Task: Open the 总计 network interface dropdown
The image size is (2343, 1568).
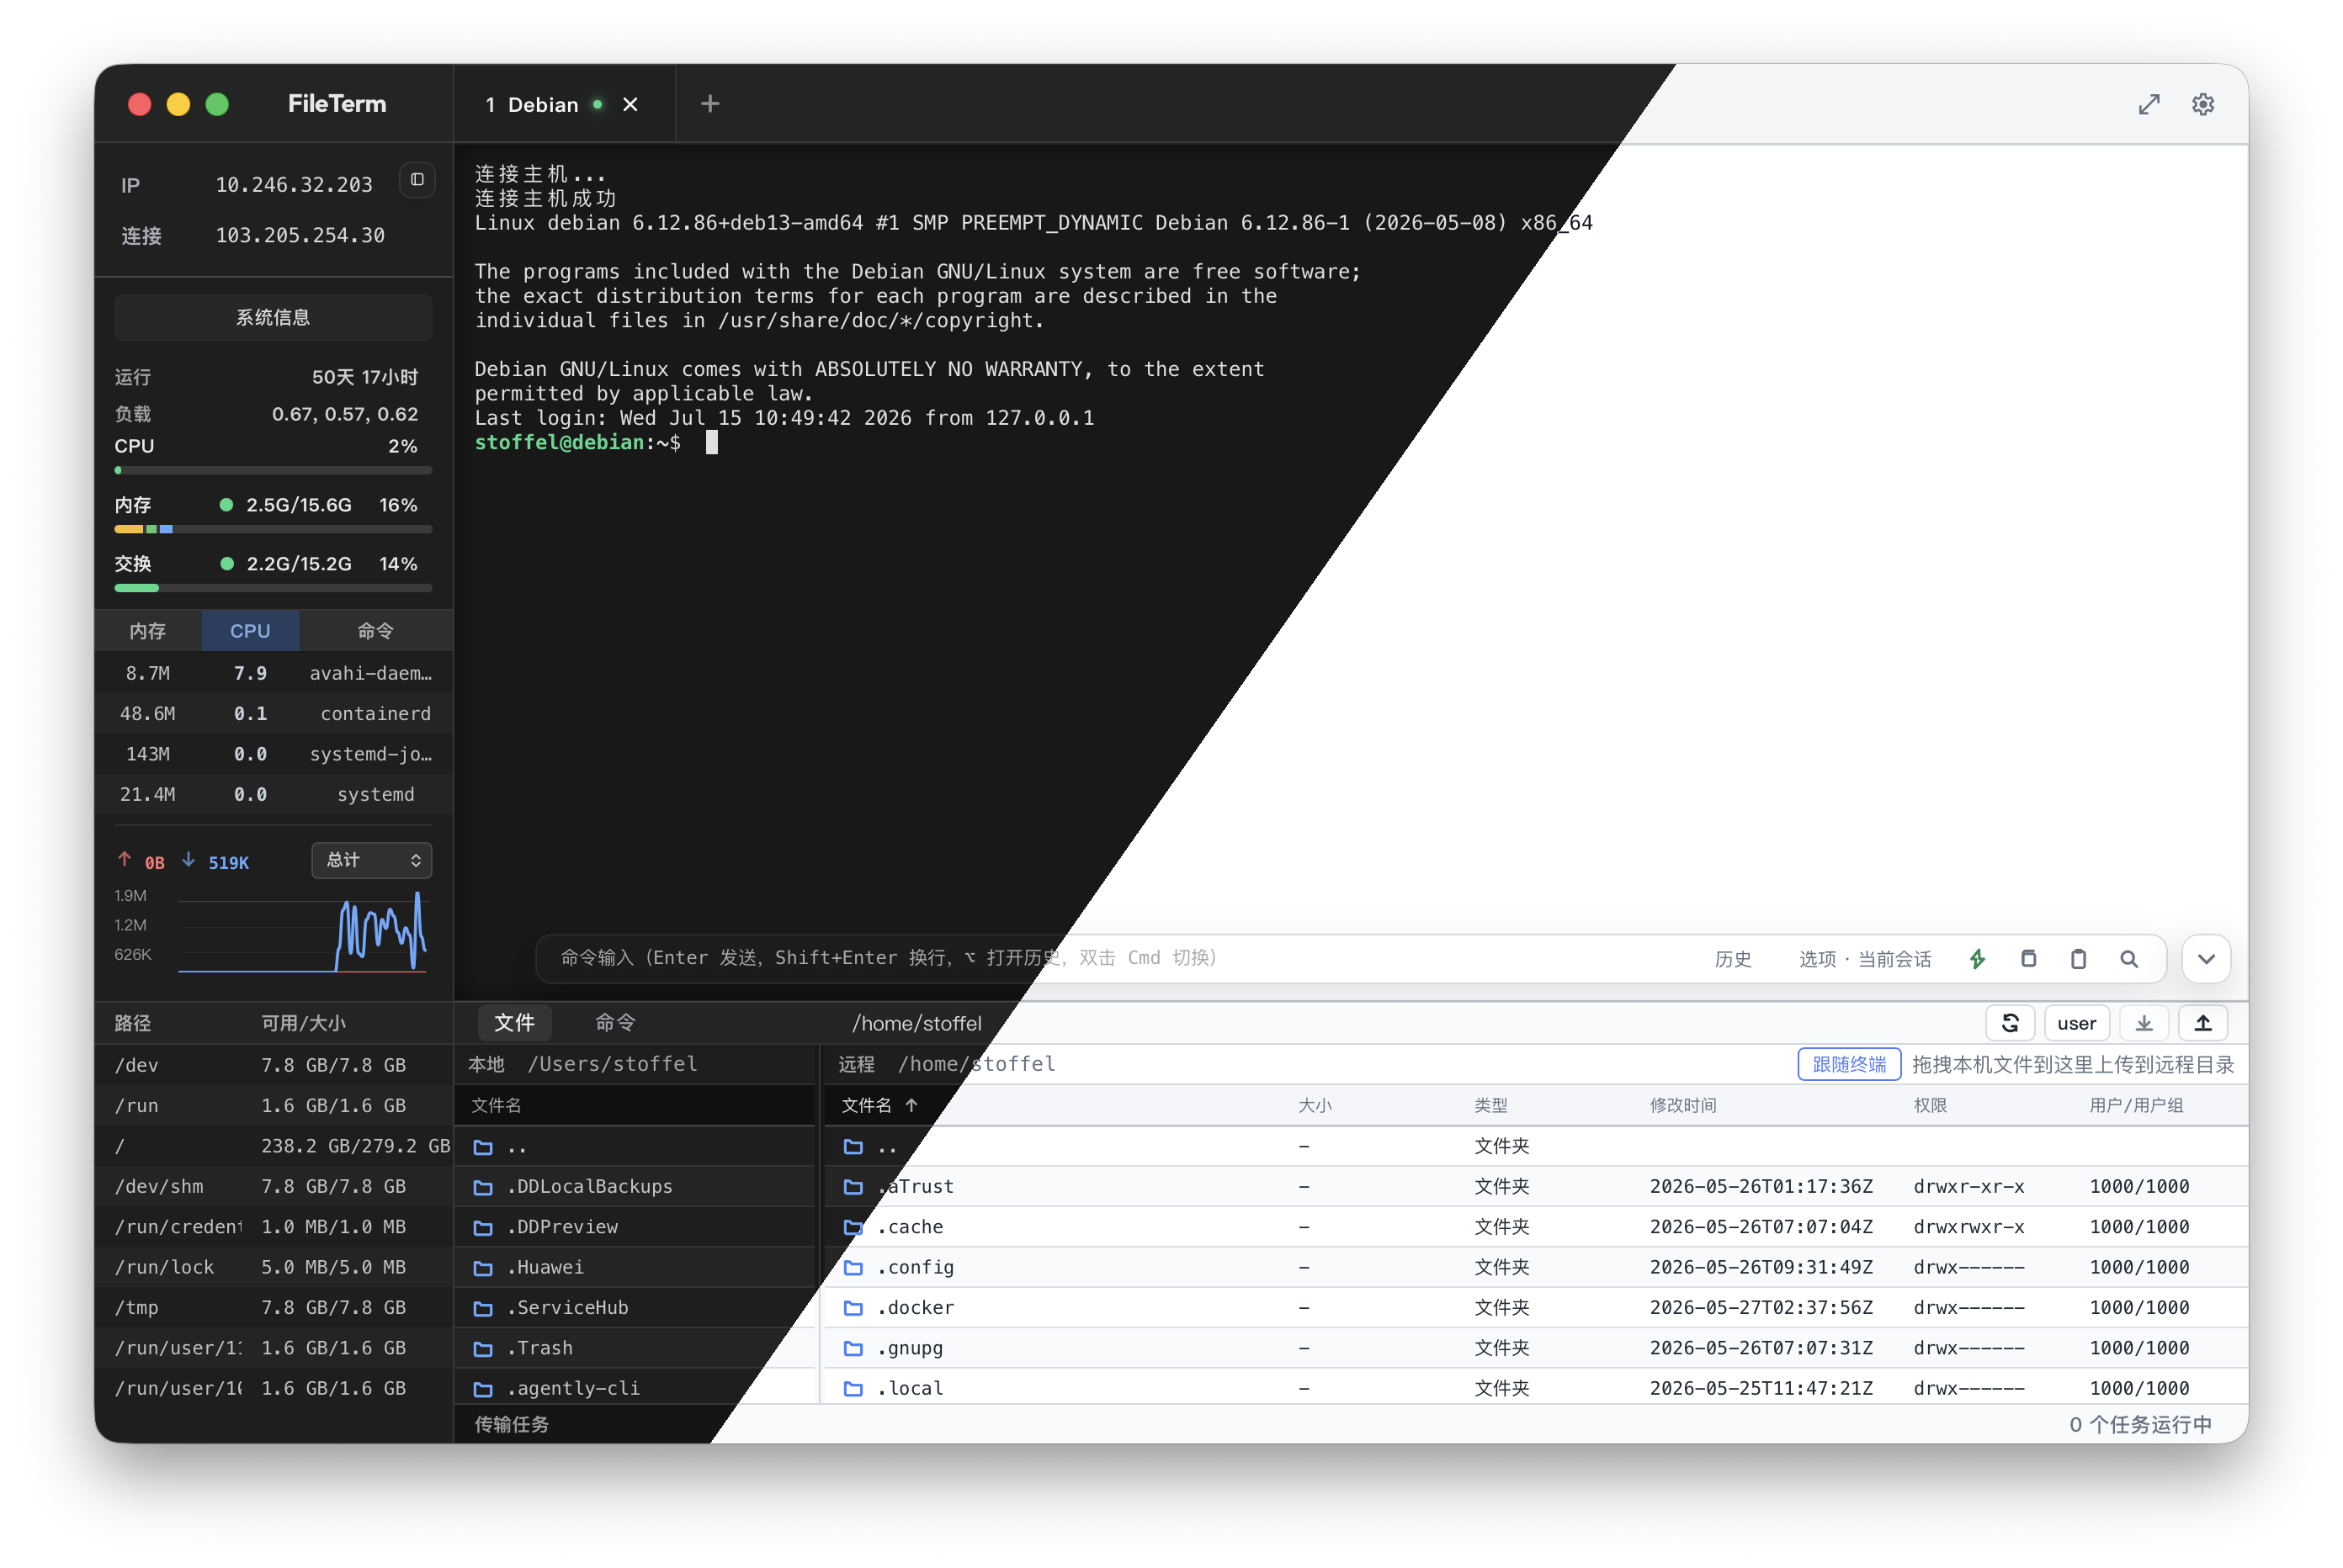Action: 371,860
